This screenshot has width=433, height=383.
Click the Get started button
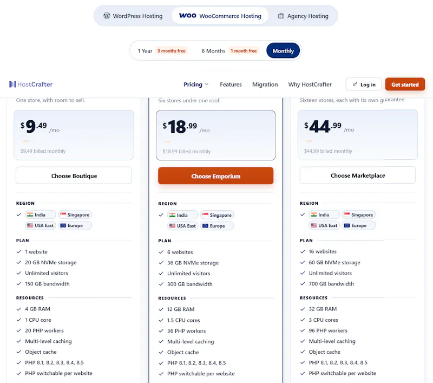405,85
